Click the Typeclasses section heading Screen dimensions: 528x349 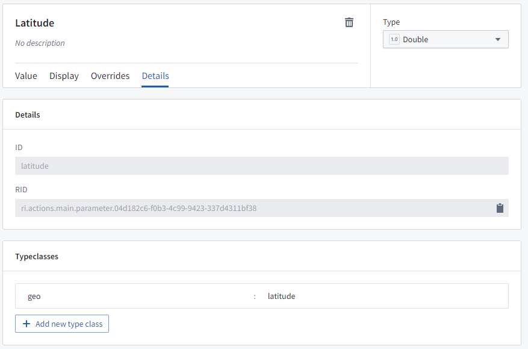37,257
